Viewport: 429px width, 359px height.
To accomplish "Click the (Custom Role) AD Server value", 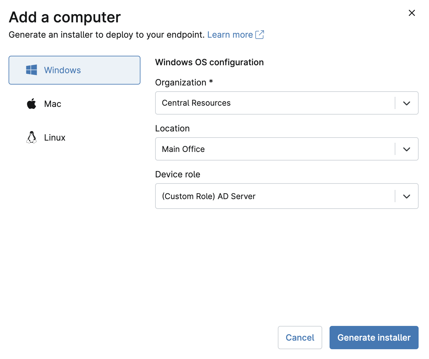I will (208, 196).
